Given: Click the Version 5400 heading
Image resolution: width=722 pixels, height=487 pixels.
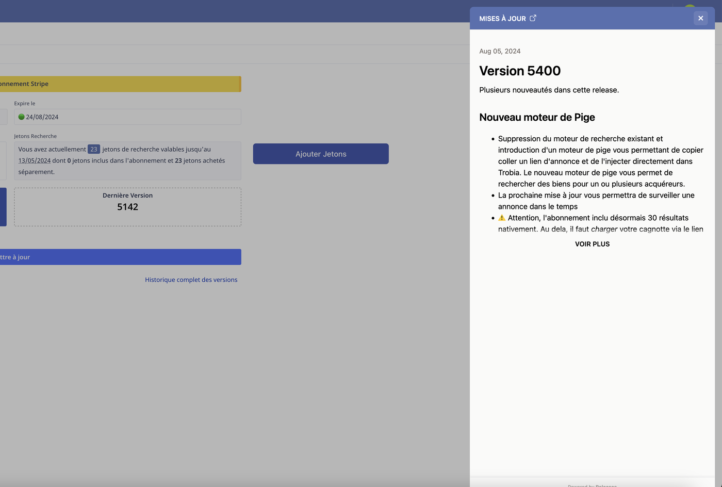Looking at the screenshot, I should [x=520, y=71].
